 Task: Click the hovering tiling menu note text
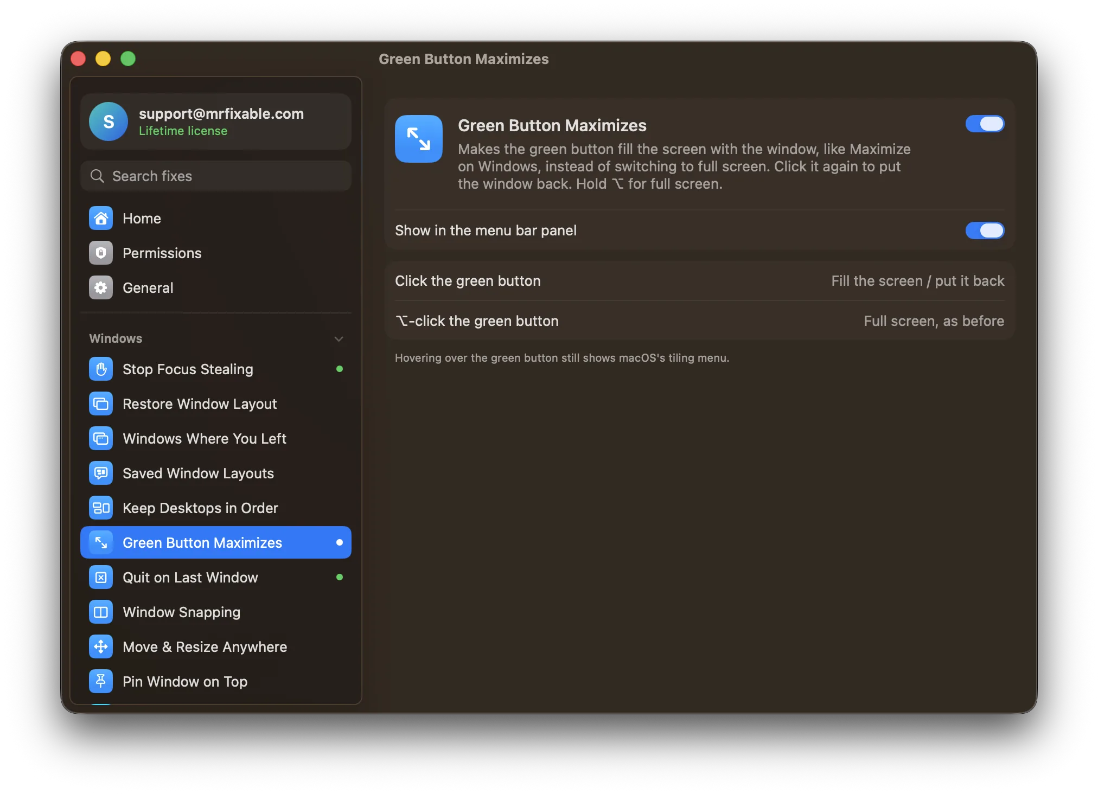(562, 358)
